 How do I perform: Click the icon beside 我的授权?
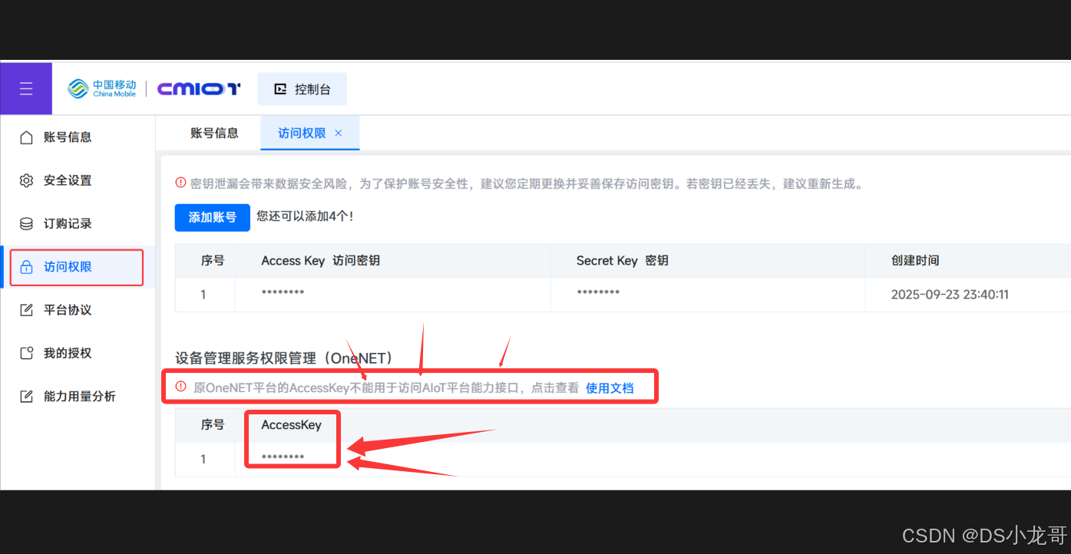(x=26, y=353)
